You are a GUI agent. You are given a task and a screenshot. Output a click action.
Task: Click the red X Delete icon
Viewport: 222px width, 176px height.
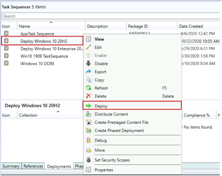coord(89,96)
